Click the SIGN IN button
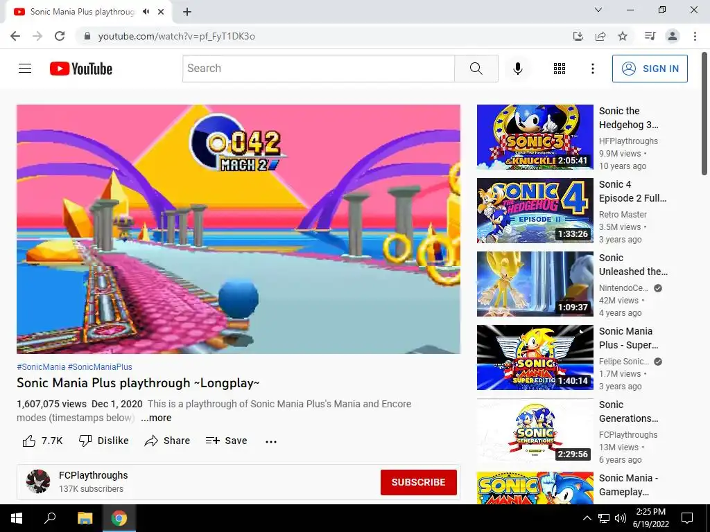The height and width of the screenshot is (532, 710). coord(650,69)
